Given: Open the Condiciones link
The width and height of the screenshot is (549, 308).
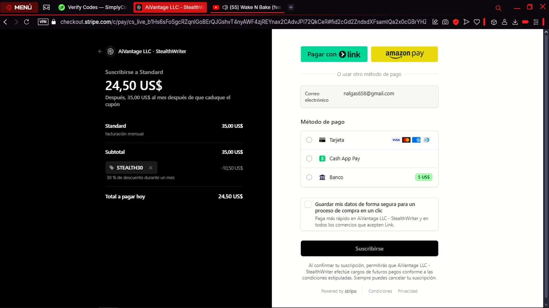Looking at the screenshot, I should (380, 291).
